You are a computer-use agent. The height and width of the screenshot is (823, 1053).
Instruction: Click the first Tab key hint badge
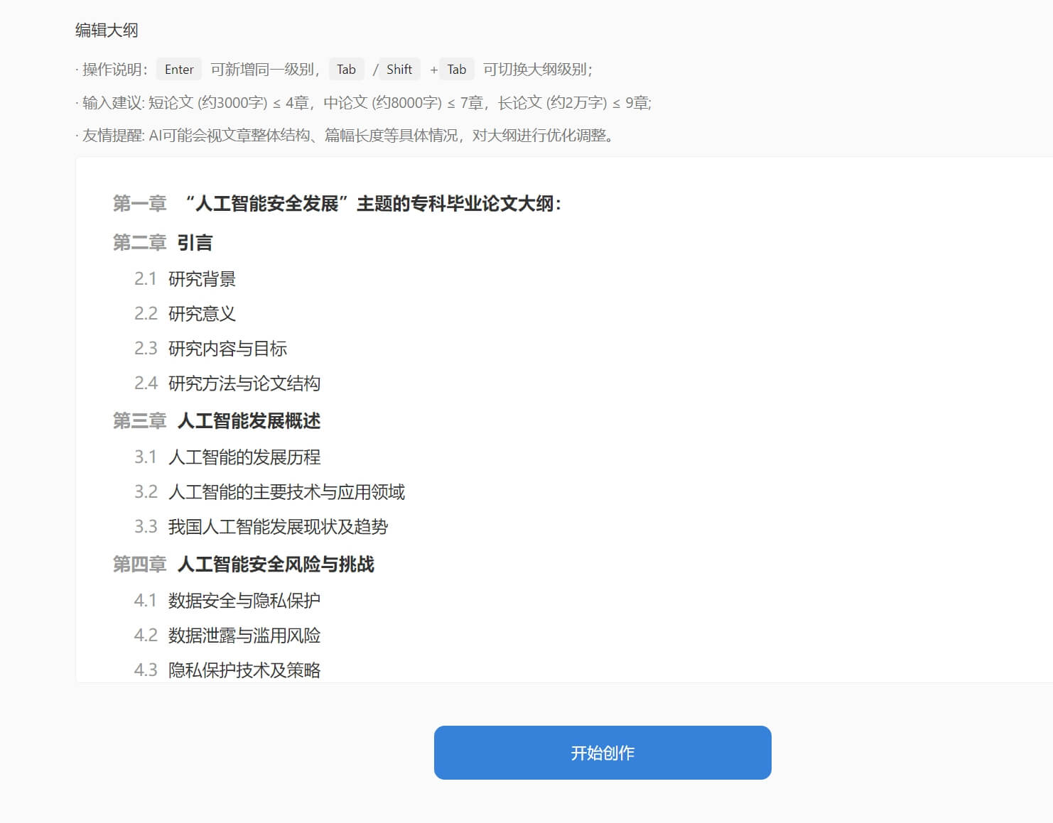pyautogui.click(x=346, y=70)
